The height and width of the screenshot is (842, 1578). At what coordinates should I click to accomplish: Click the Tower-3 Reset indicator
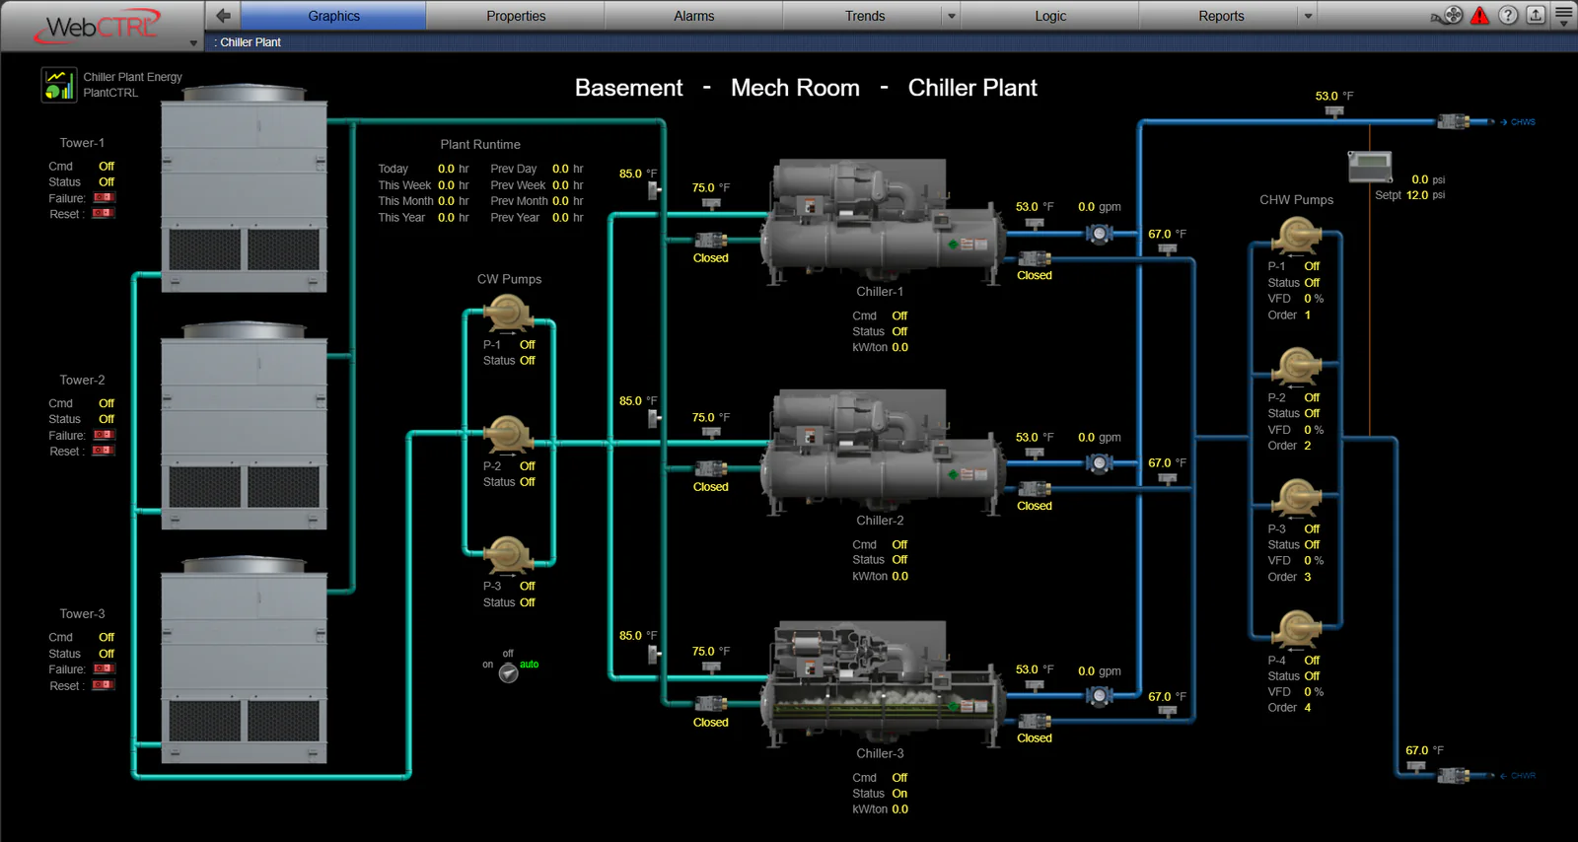tap(104, 685)
